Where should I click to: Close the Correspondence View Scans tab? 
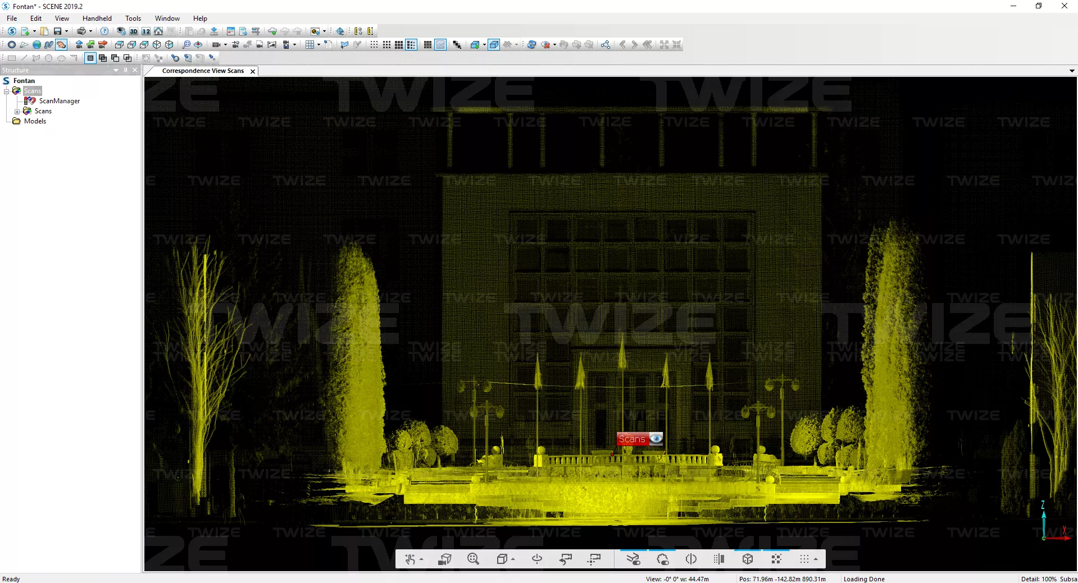(x=253, y=71)
